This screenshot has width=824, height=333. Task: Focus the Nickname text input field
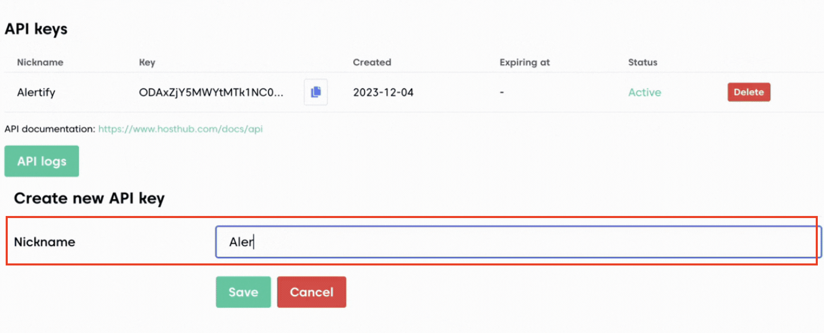pyautogui.click(x=516, y=242)
